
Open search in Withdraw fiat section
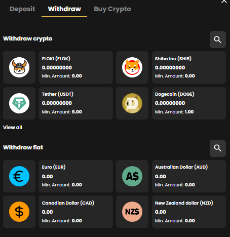pos(218,148)
